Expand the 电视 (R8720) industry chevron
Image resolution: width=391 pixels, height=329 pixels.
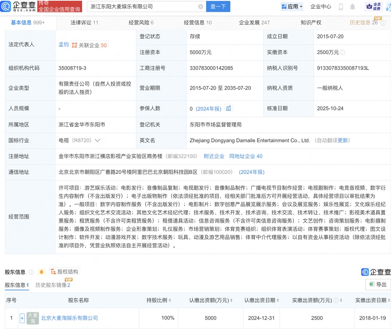click(x=97, y=140)
